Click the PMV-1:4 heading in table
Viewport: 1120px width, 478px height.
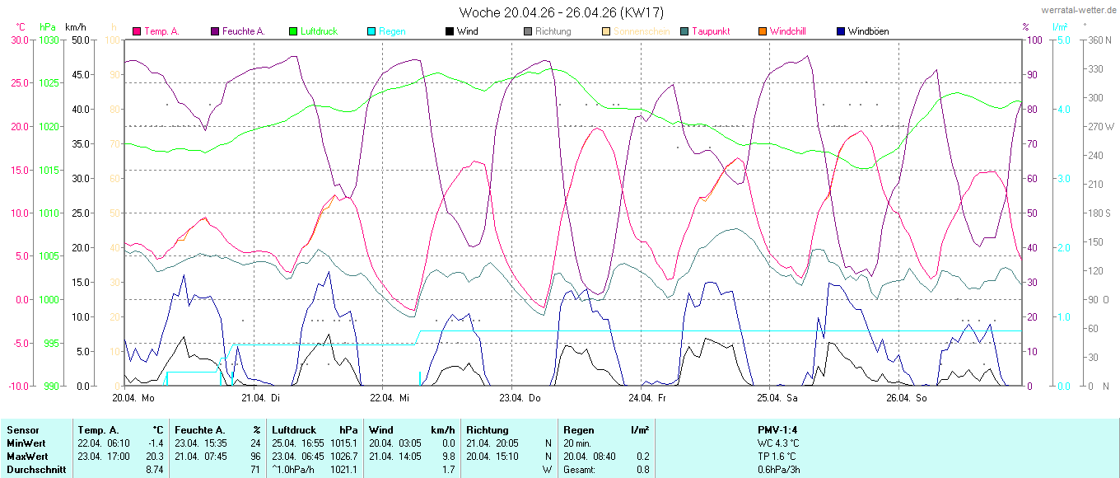[x=777, y=430]
